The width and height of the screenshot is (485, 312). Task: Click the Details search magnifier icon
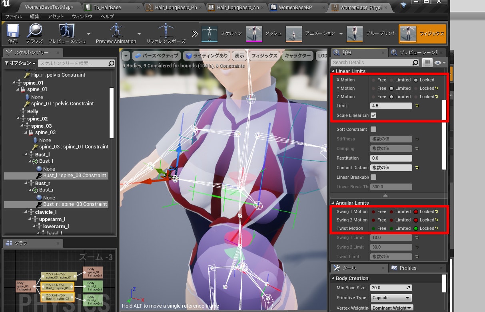point(415,63)
